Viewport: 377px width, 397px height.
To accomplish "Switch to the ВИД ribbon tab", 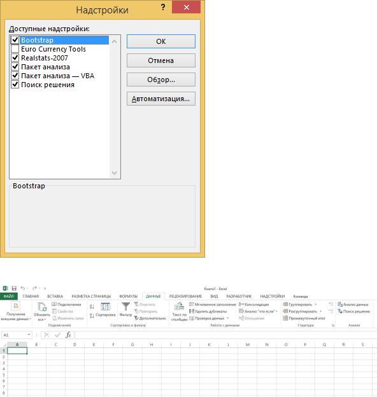I will [x=214, y=296].
